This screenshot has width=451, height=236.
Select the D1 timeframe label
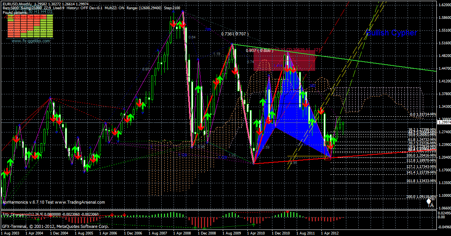tap(49, 12)
